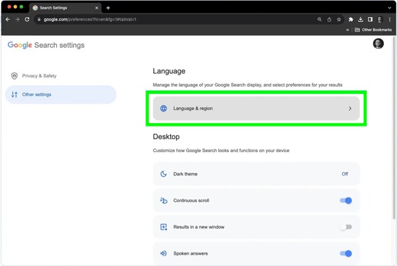Click the zoom magnifier icon in address bar
Image resolution: width=397 pixels, height=266 pixels.
(x=320, y=19)
